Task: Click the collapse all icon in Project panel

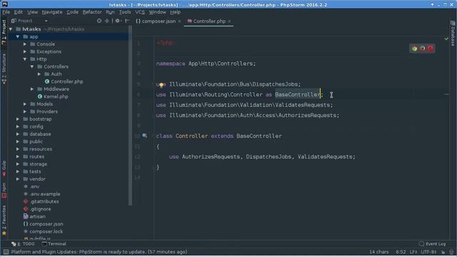Action: click(107, 21)
